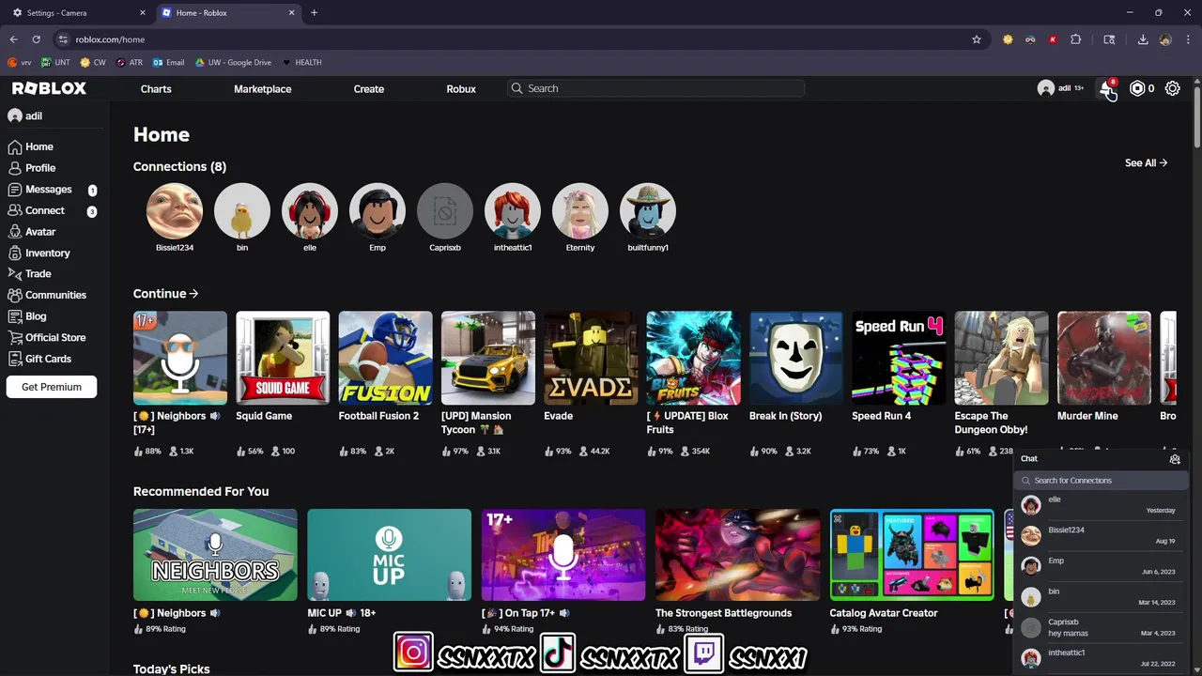Viewport: 1202px width, 676px height.
Task: Open the chat with Emp
Action: (x=1101, y=566)
